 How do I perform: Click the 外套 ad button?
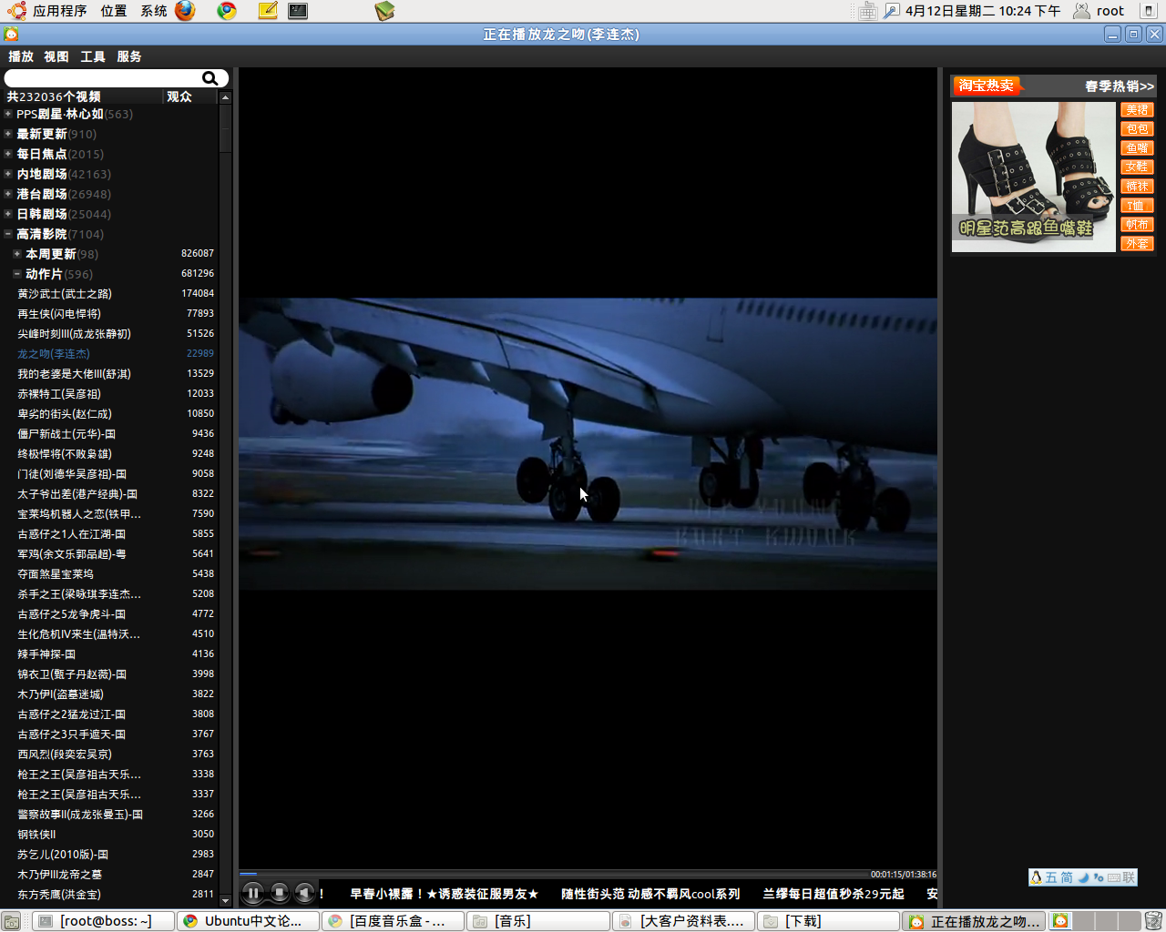(x=1137, y=243)
